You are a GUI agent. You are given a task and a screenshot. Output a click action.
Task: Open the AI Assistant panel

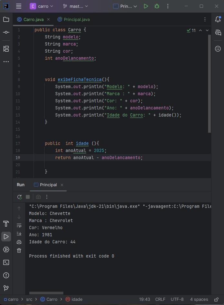point(218,33)
